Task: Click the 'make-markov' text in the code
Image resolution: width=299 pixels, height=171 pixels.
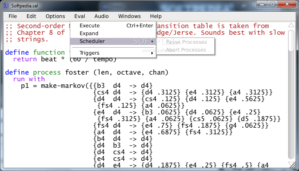Action: click(63, 85)
